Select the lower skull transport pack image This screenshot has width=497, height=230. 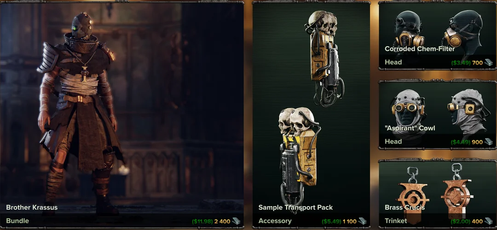pos(299,156)
